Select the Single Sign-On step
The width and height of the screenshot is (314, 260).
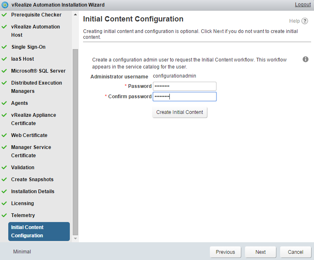(28, 47)
